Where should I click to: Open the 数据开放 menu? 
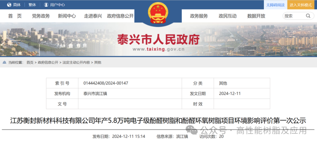point(256,16)
